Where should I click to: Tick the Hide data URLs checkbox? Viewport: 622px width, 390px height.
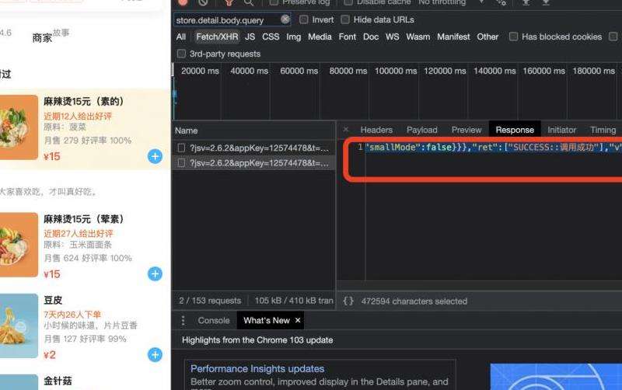pyautogui.click(x=346, y=19)
